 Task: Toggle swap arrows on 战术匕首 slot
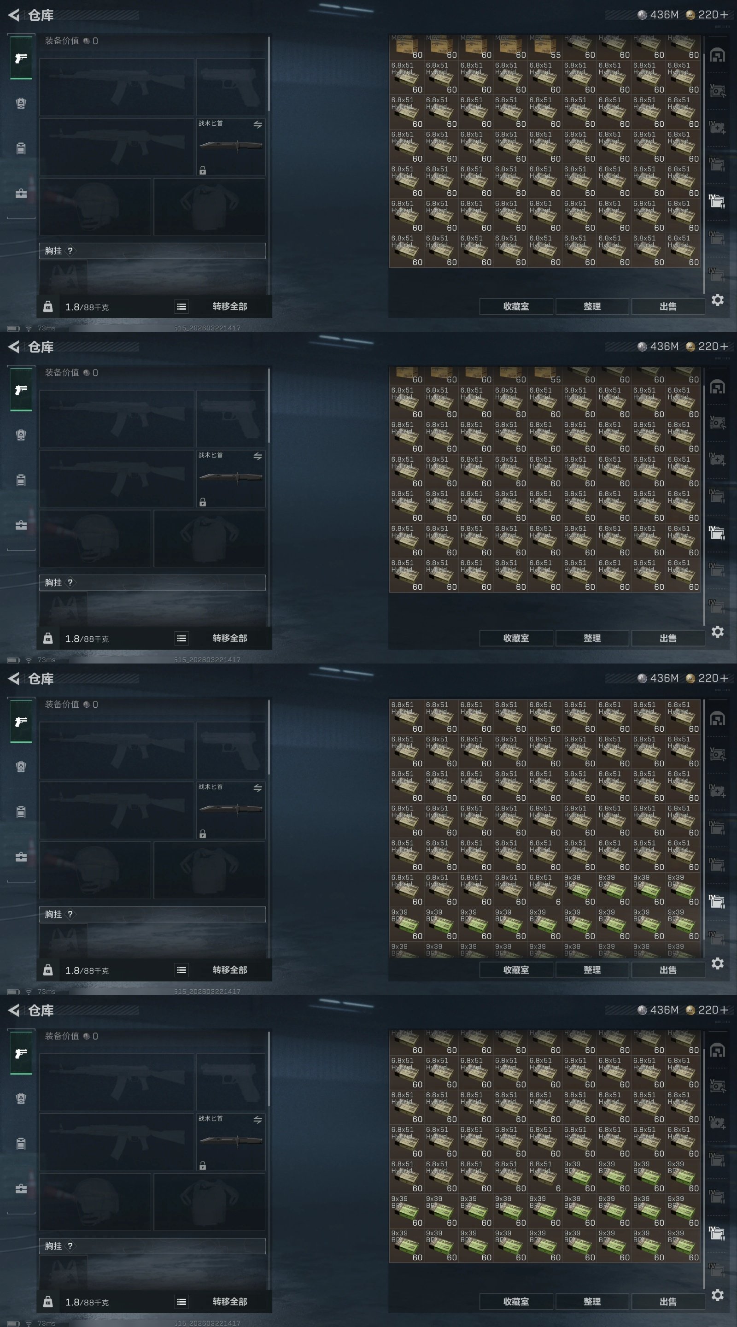point(257,125)
